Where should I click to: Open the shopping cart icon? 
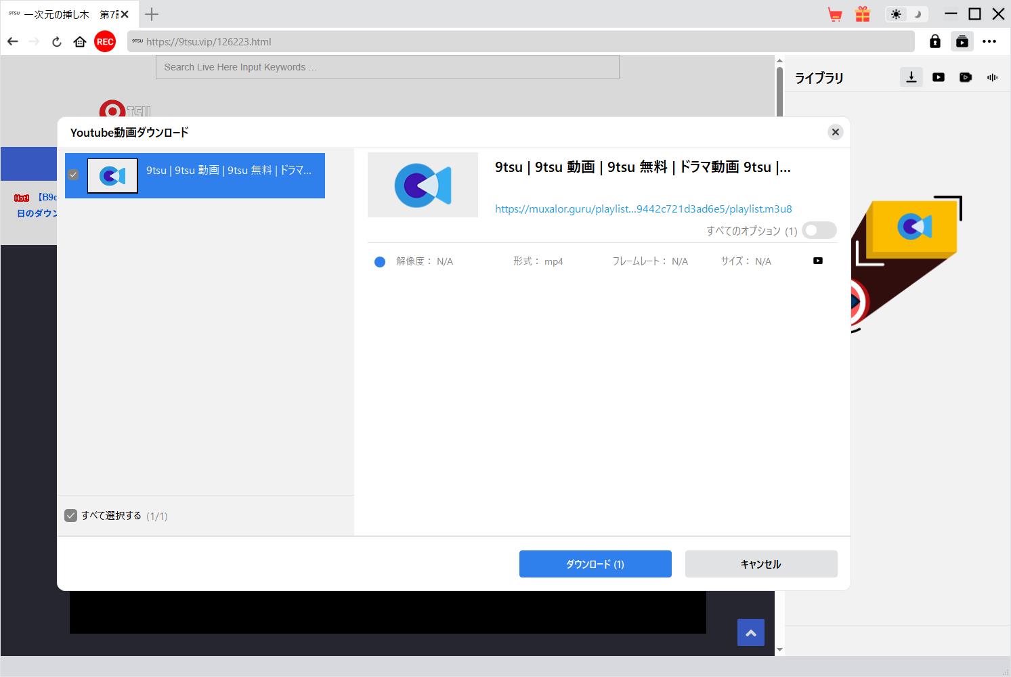point(835,14)
